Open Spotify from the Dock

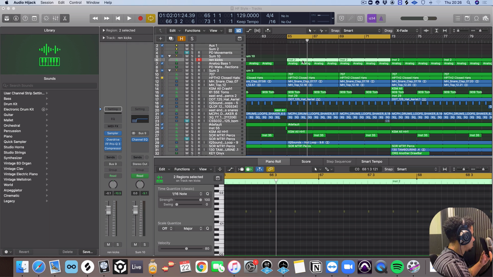coord(397,267)
